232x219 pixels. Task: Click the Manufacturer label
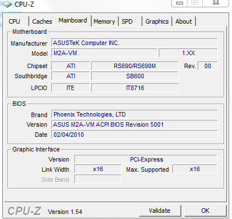29,43
